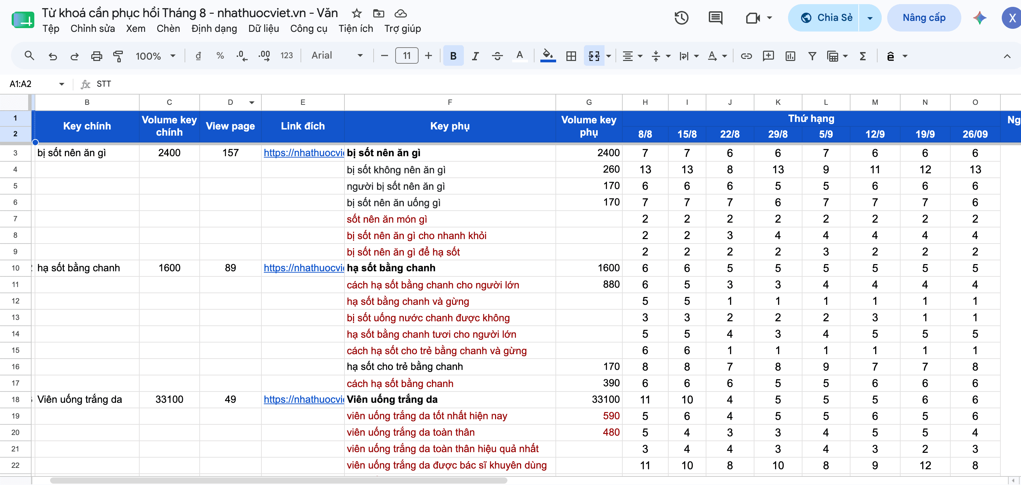Click the functions sigma icon
This screenshot has height=485, width=1021.
click(x=862, y=56)
